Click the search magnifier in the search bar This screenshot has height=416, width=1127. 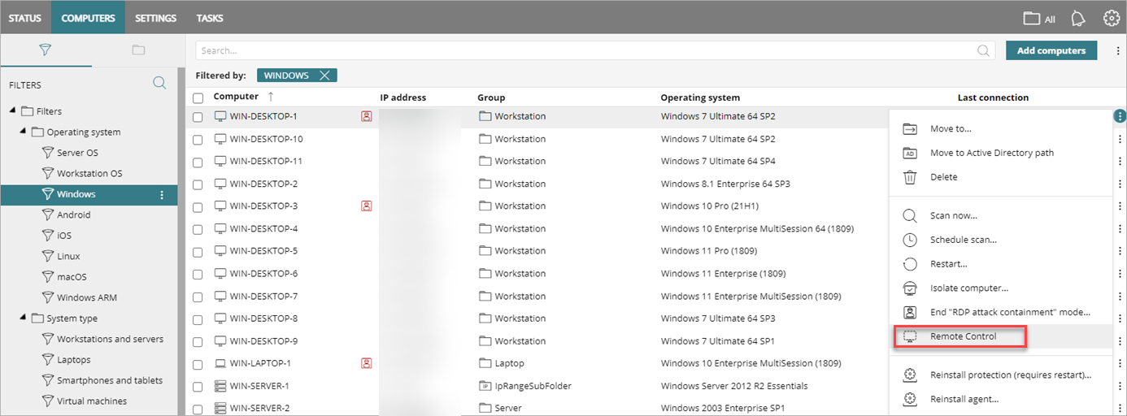click(984, 50)
